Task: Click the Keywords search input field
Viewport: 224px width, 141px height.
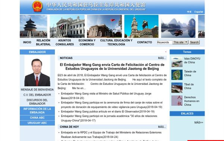Action: tap(165, 42)
